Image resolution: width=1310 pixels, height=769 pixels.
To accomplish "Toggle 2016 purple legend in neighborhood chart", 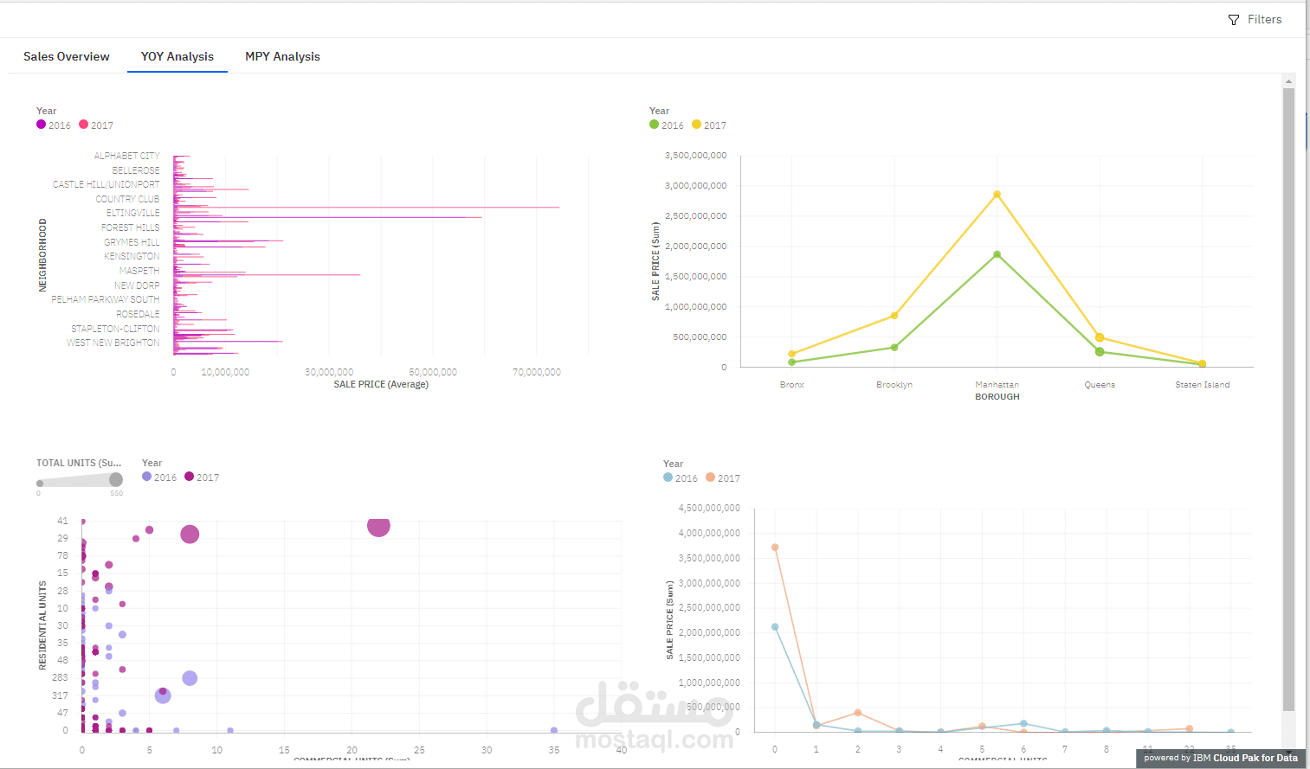I will [x=54, y=125].
